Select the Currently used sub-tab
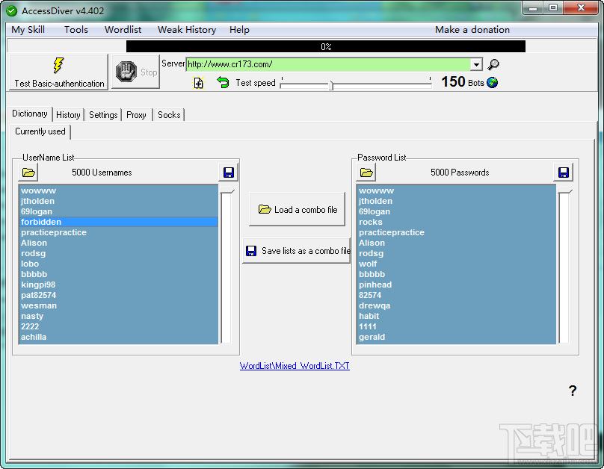Image resolution: width=604 pixels, height=469 pixels. 40,131
